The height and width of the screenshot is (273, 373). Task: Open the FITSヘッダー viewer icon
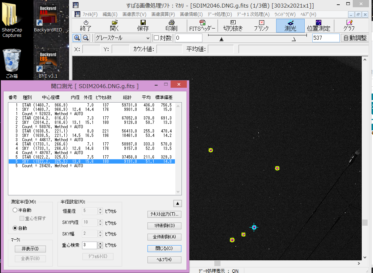203,25
